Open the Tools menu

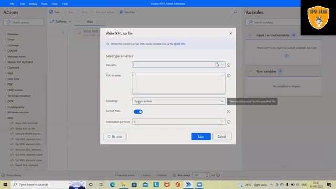pos(44,4)
